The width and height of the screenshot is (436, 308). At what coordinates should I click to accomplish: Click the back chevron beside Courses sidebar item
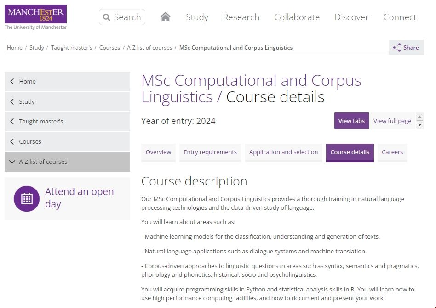[x=12, y=141]
